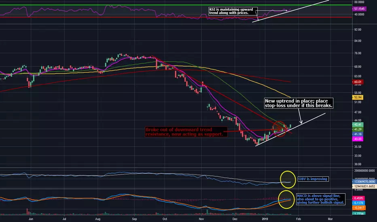
Task: Click the yellow circle on the OBV panel
Action: (288, 180)
